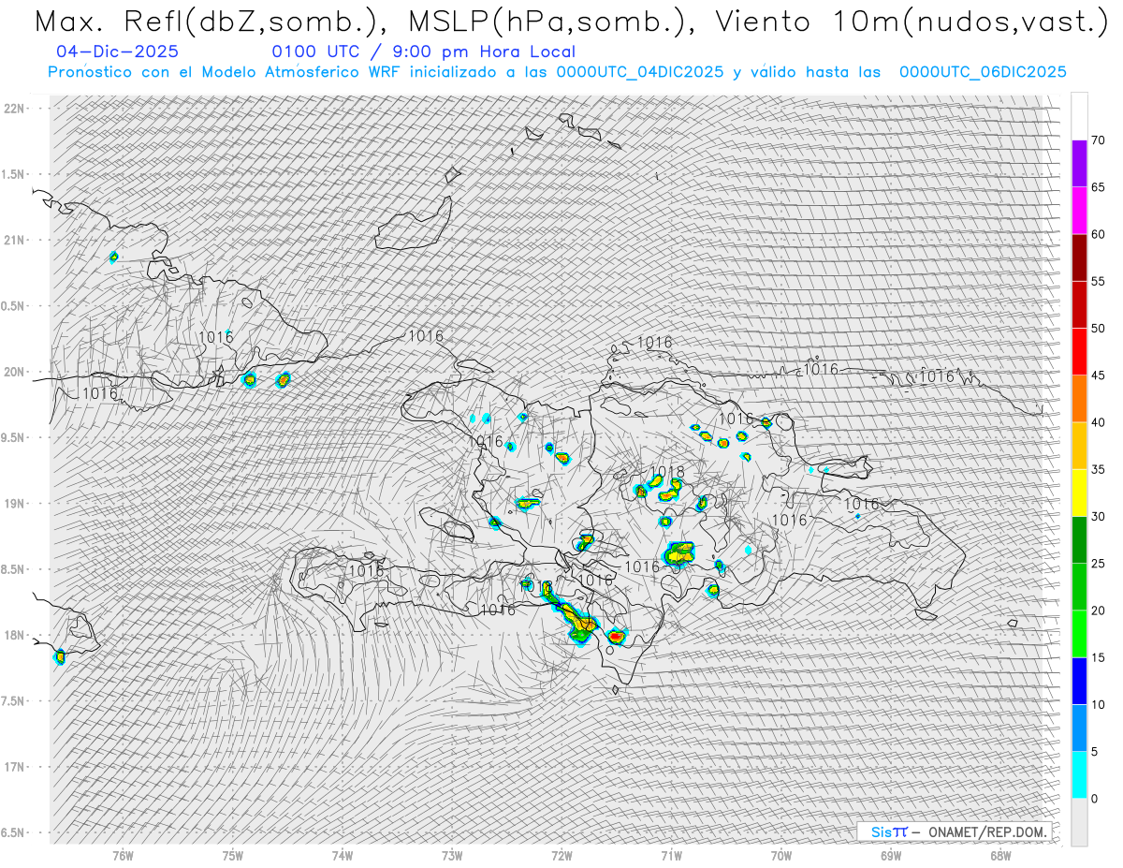Click the yellow 30-35 dBZ colorbar segment
The image size is (1123, 868).
tap(1079, 493)
